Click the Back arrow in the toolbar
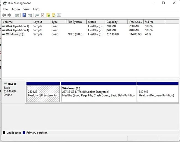Image resolution: width=180 pixels, height=142 pixels. pos(4,15)
